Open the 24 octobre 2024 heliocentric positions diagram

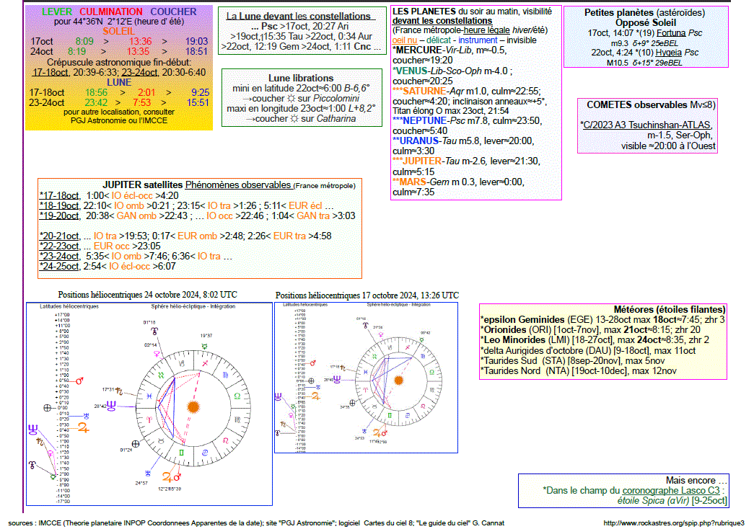(x=149, y=404)
